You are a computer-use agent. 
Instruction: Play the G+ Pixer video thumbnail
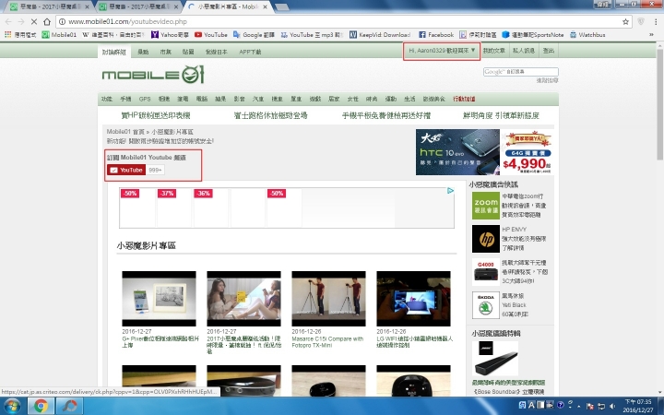(x=159, y=299)
